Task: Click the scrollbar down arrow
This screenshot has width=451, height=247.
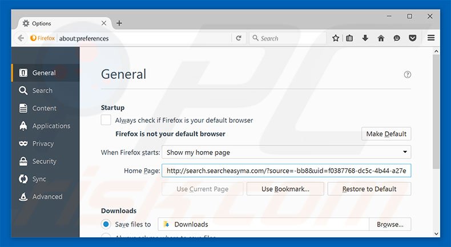Action: coord(436,234)
